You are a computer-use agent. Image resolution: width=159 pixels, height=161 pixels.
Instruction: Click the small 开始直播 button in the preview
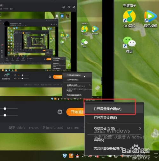point(58,77)
